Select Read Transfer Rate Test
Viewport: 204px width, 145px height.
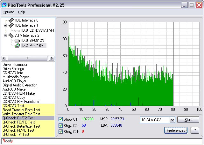(x=28, y=110)
